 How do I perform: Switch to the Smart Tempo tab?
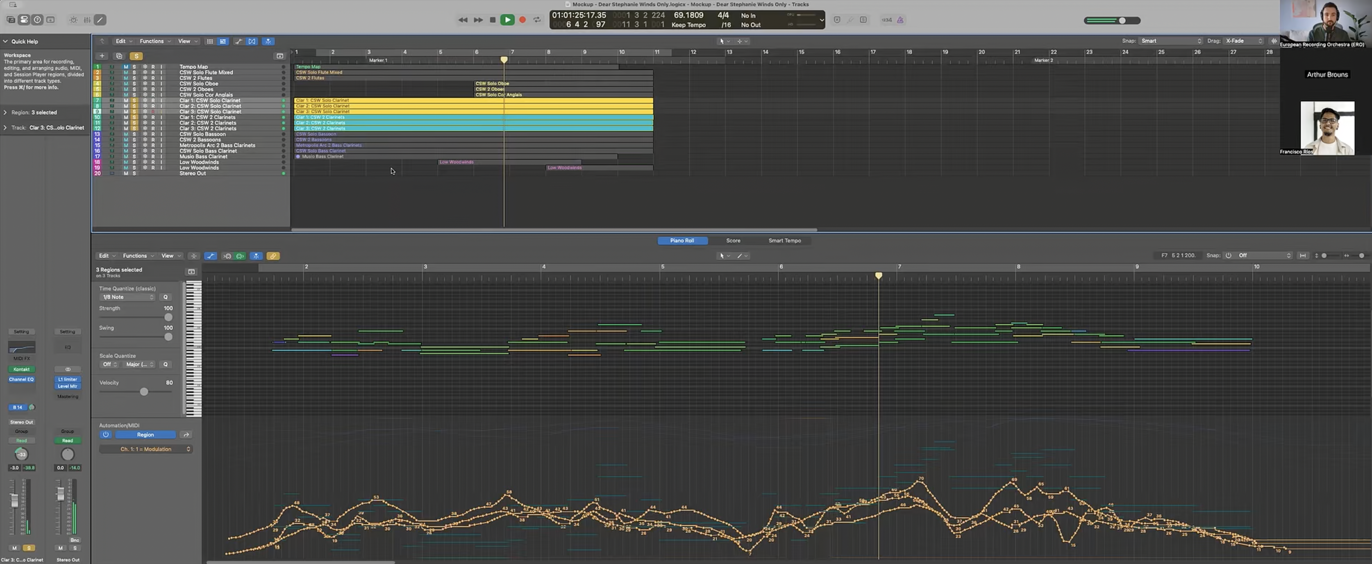click(x=784, y=241)
